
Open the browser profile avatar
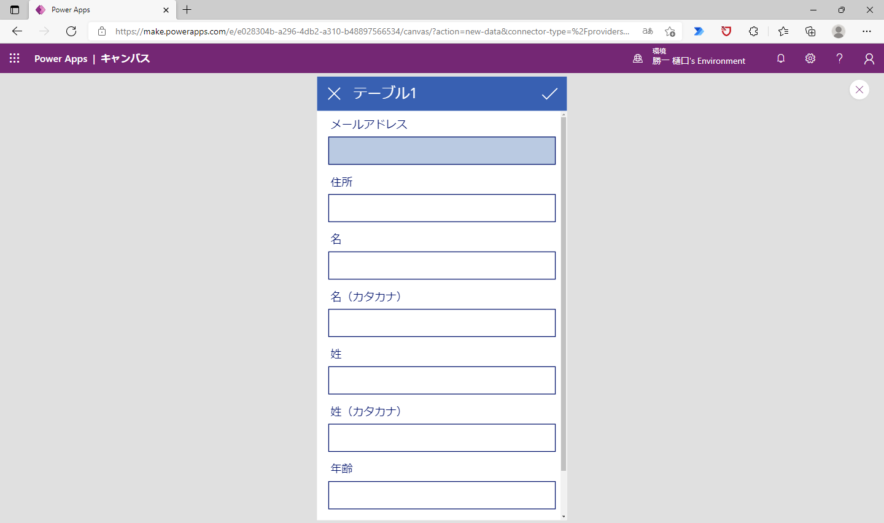(x=839, y=31)
